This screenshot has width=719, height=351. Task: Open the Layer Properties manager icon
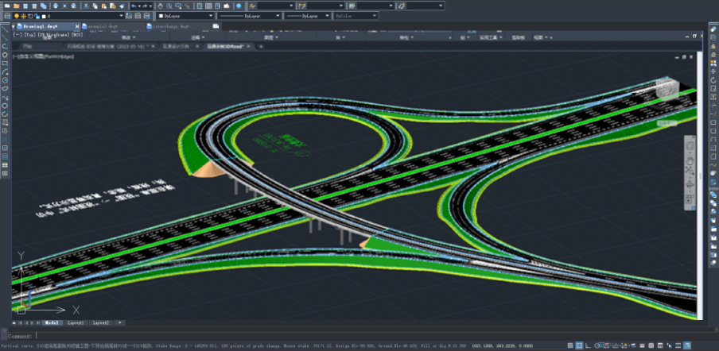coord(6,16)
